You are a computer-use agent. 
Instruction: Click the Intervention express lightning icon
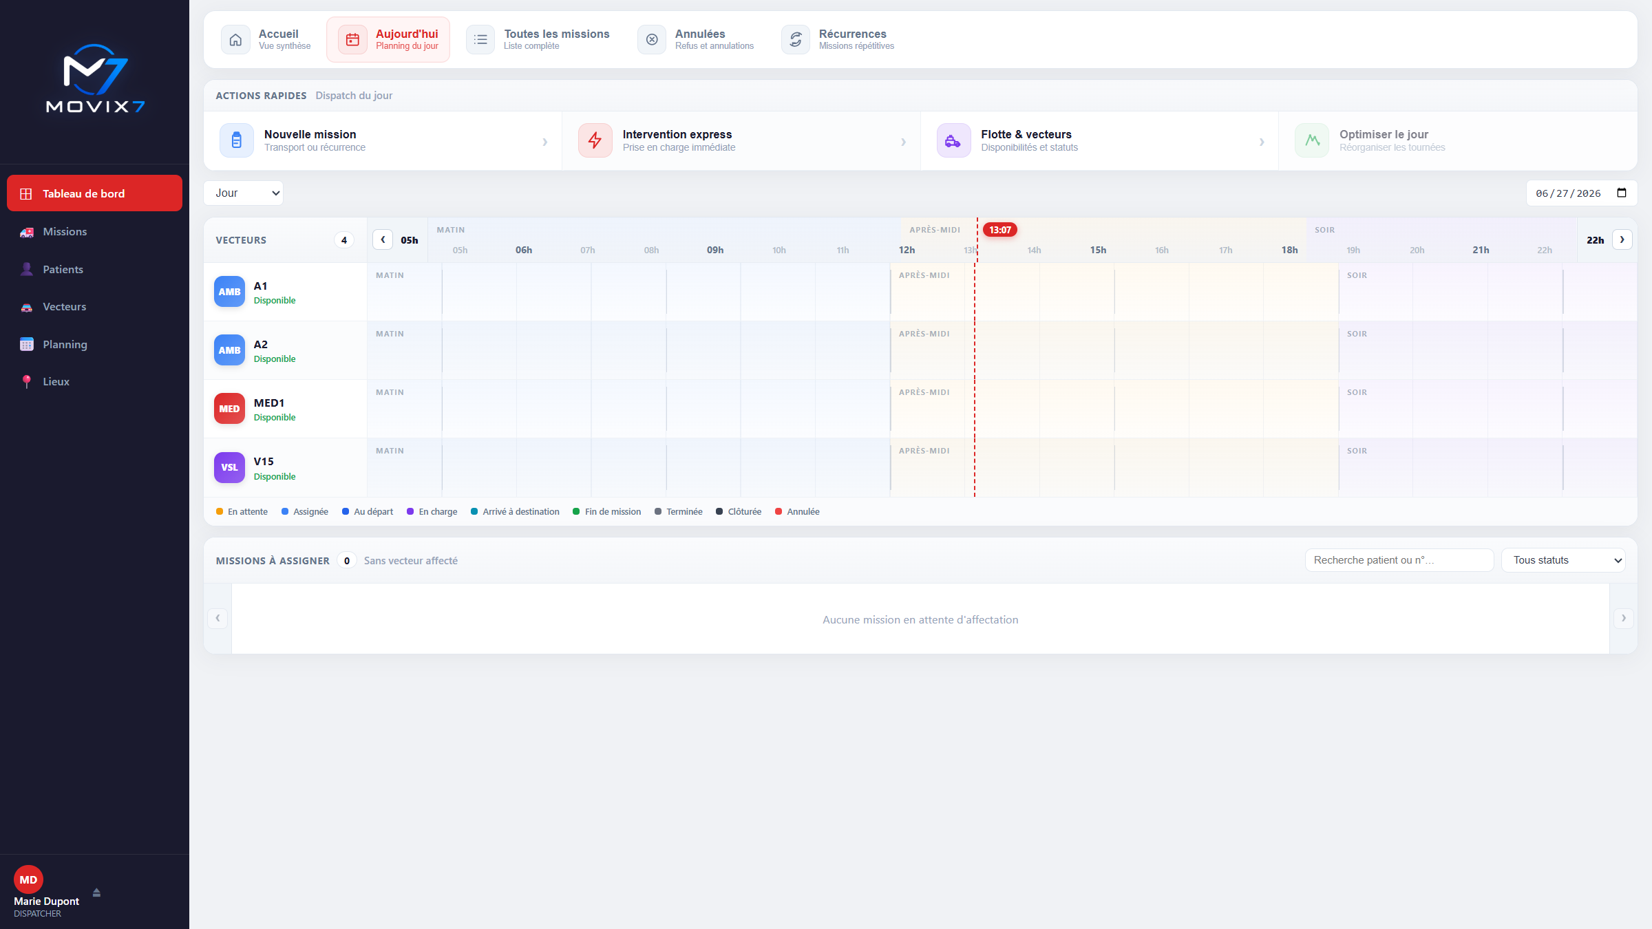pos(595,140)
